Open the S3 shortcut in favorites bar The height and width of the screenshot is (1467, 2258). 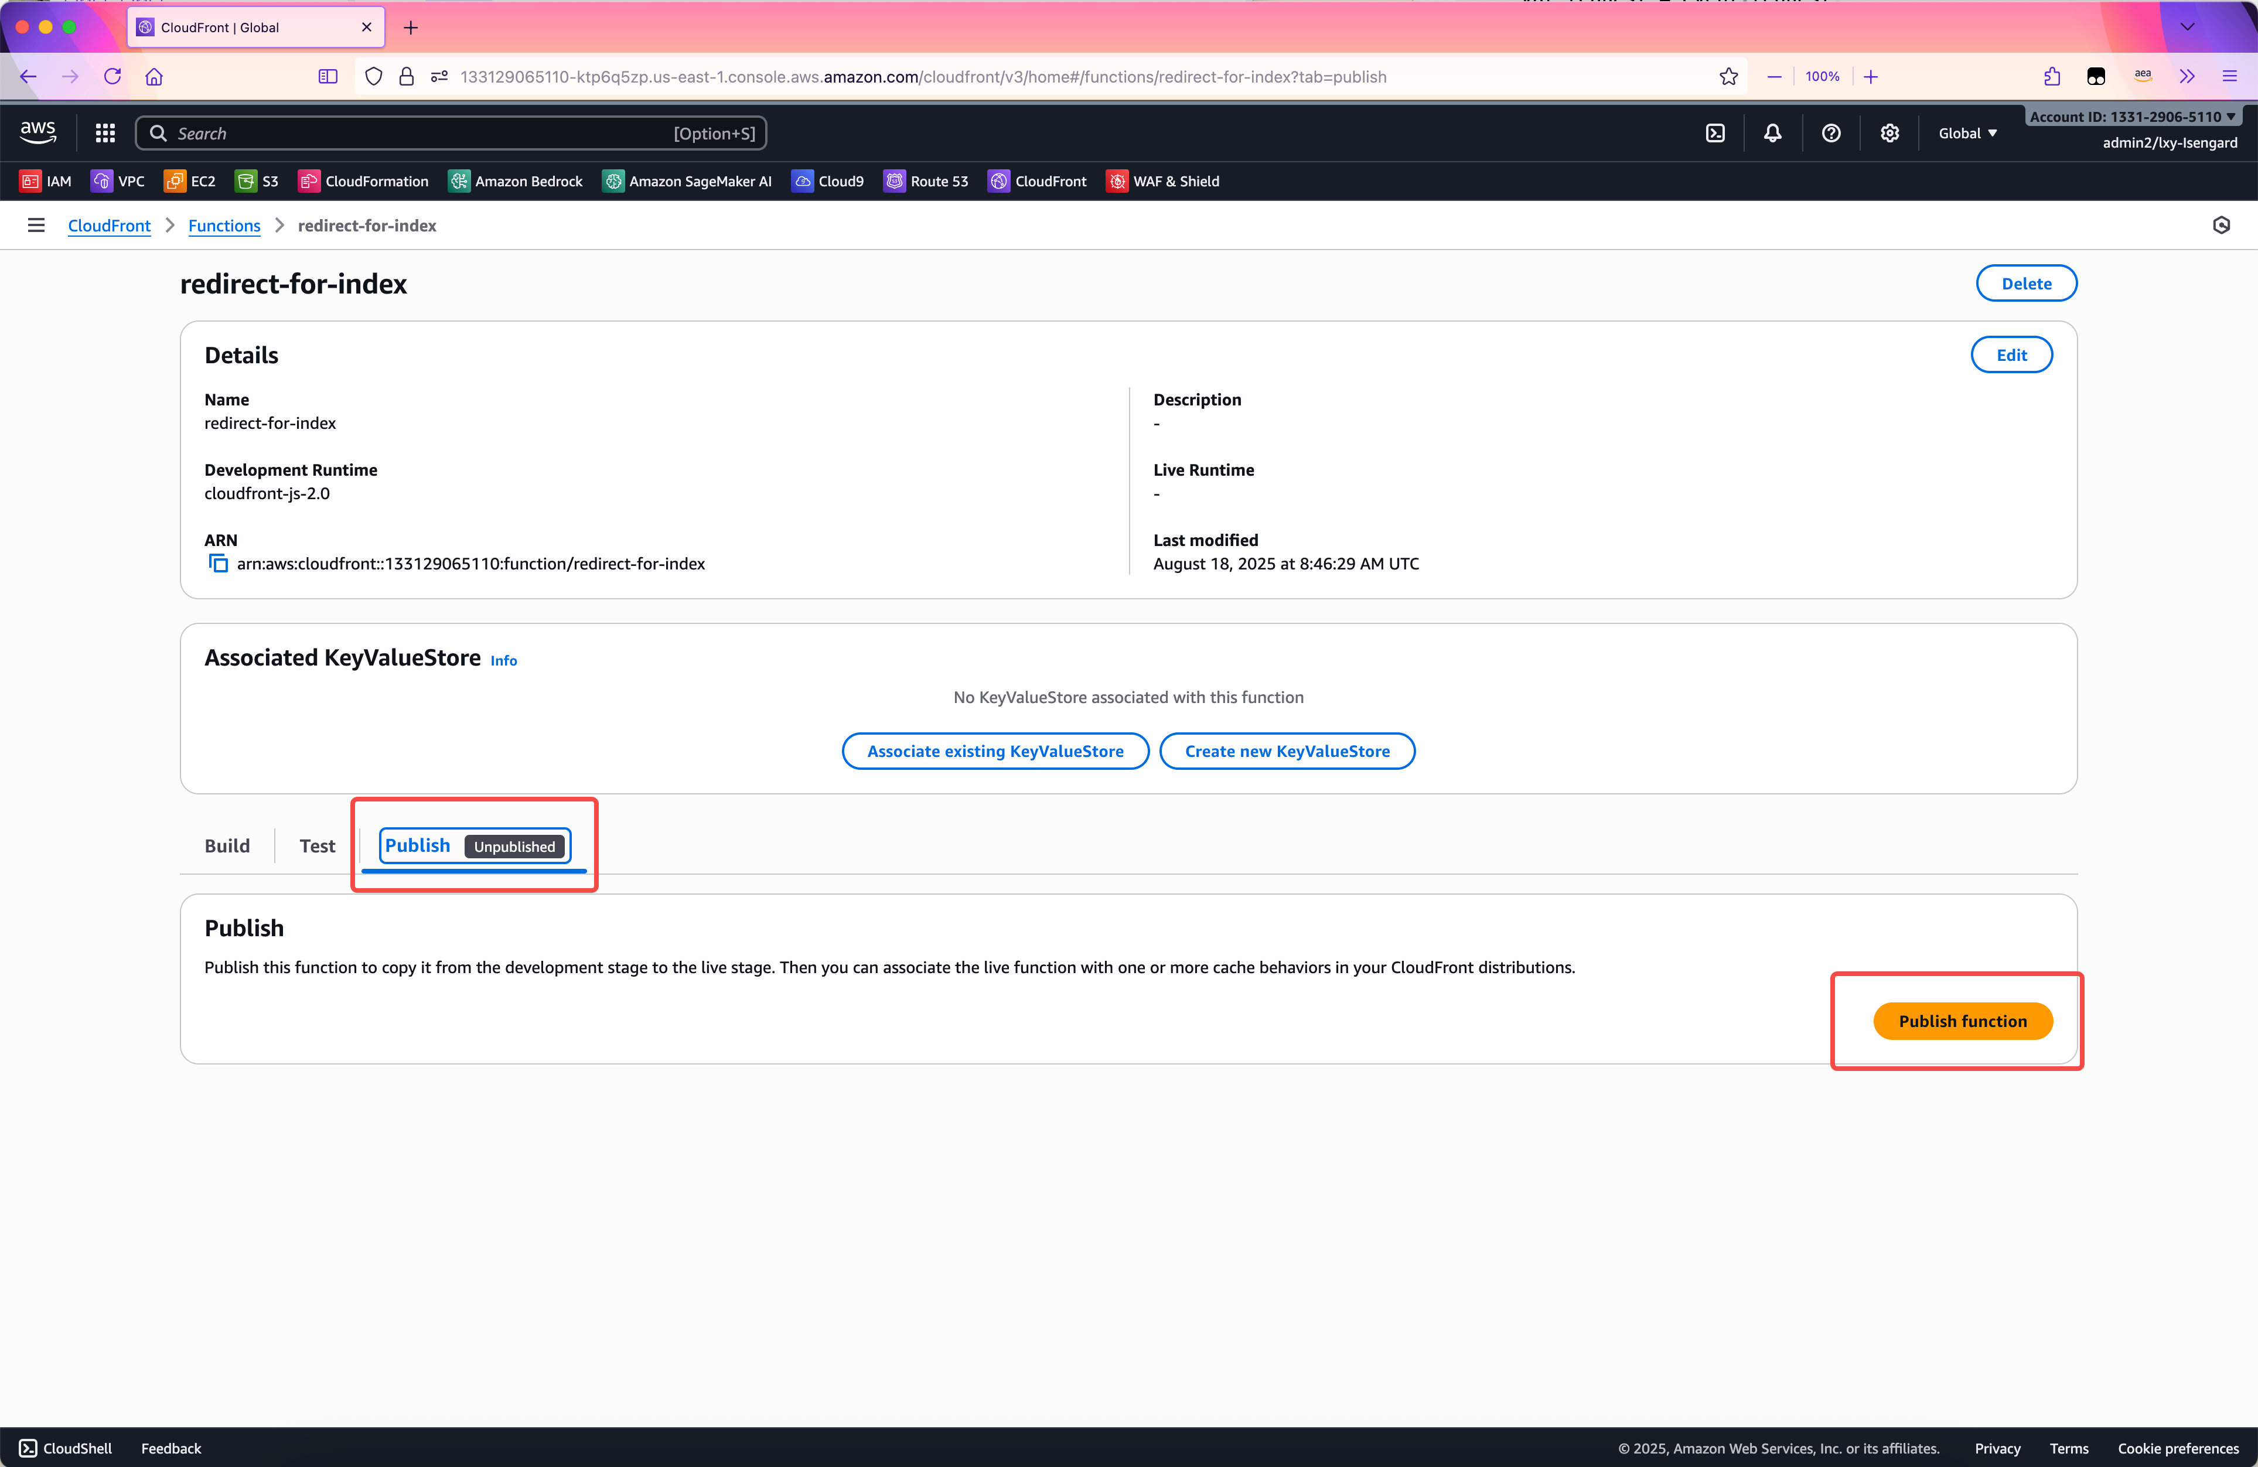[x=257, y=181]
